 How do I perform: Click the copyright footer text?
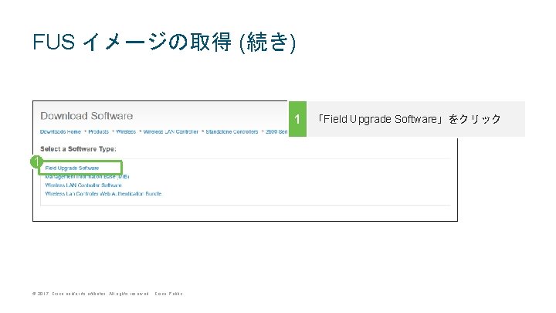pos(107,294)
